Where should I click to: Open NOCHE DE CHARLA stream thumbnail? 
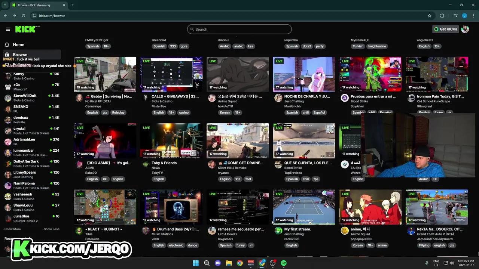point(304,74)
